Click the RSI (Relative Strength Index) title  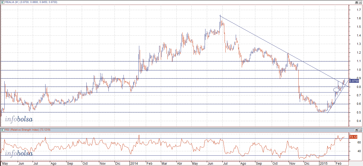[22, 130]
